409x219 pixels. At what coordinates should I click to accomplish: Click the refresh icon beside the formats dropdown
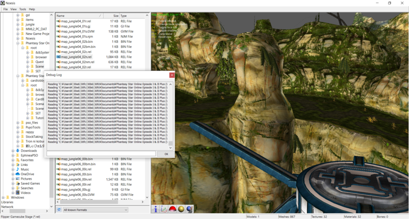coord(59,210)
